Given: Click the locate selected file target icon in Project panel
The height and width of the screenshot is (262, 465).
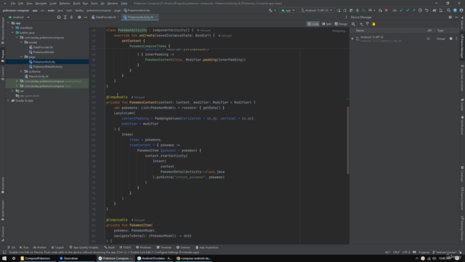Looking at the screenshot, I should pos(59,17).
